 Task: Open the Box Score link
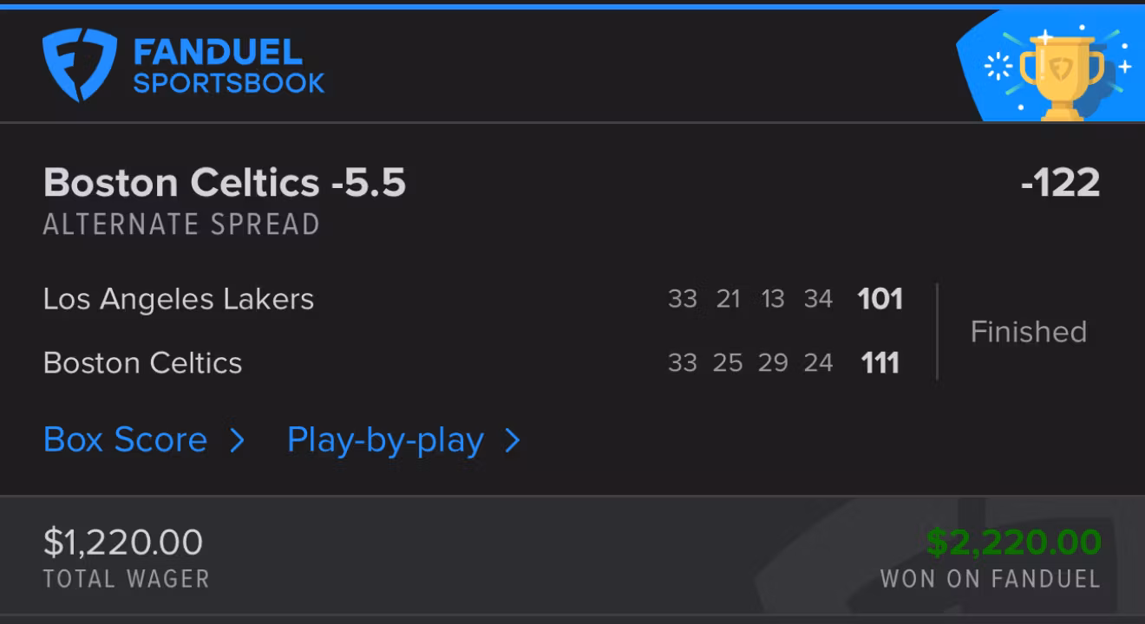[x=125, y=440]
